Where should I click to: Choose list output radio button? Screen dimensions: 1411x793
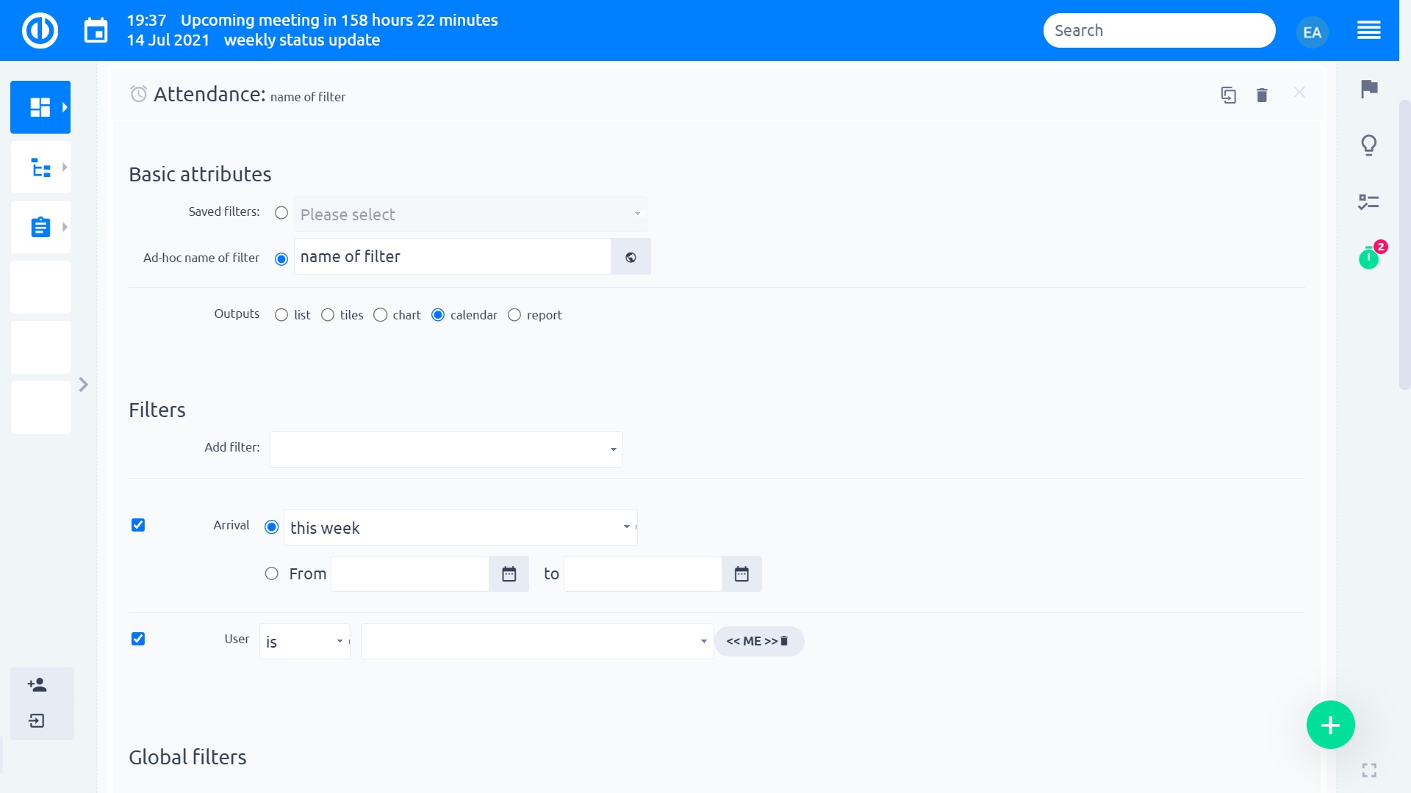[x=281, y=315]
